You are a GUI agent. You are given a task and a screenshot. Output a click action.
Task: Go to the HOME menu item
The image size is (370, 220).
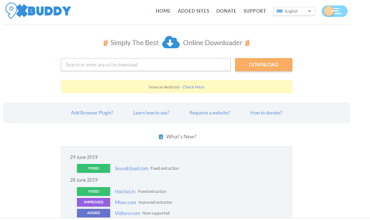click(163, 11)
